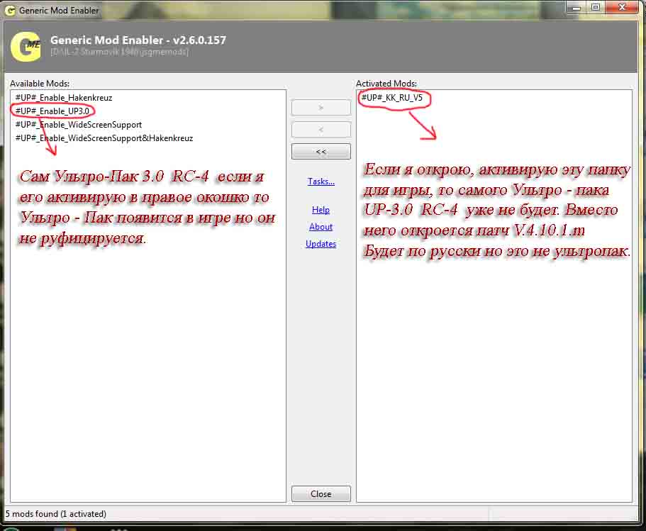Click the enable mod '>' button
Image resolution: width=646 pixels, height=531 pixels.
coord(321,108)
